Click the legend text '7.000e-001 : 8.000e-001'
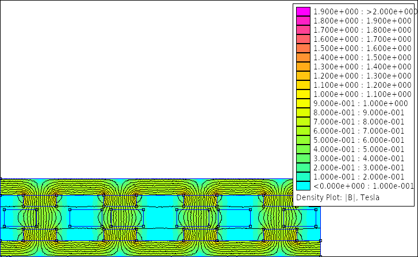 coord(359,122)
